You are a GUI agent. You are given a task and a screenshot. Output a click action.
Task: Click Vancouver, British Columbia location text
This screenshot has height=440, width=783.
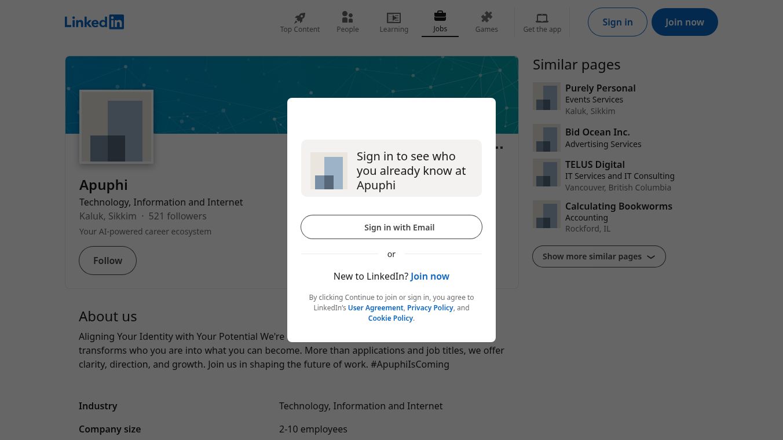618,188
